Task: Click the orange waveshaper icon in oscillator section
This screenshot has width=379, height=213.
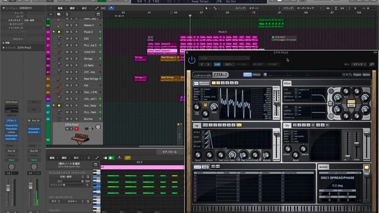Action: pos(205,105)
